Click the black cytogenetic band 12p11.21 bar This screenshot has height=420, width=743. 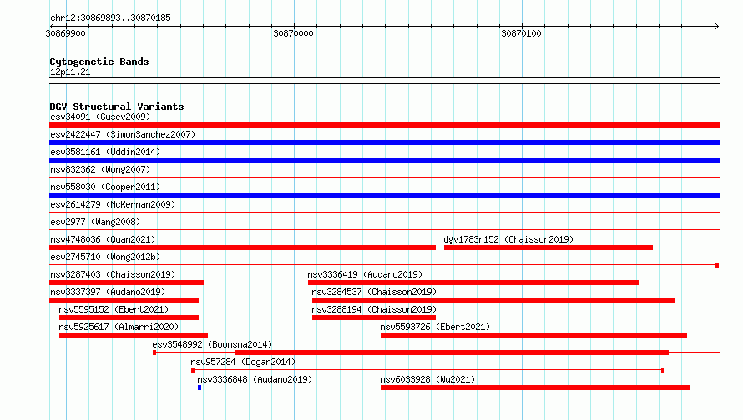click(x=384, y=81)
